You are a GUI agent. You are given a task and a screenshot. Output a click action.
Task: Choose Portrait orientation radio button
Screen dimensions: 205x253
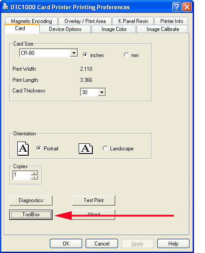coord(39,148)
